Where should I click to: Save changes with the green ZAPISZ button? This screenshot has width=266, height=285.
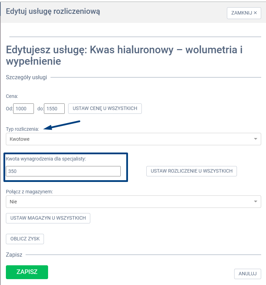click(27, 272)
